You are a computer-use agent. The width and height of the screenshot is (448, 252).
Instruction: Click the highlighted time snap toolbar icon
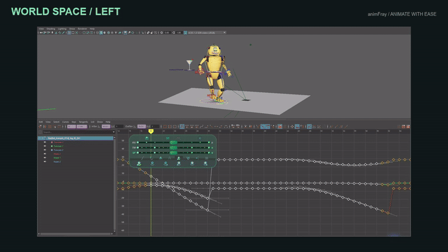[182, 127]
